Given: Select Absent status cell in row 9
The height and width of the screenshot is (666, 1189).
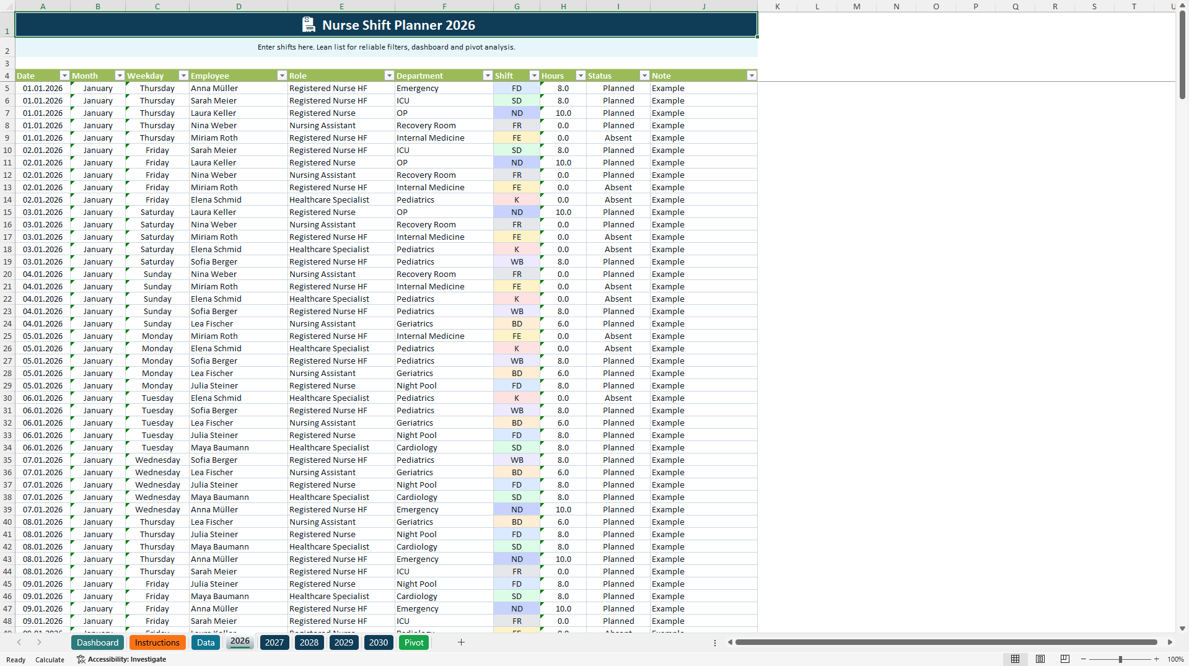Looking at the screenshot, I should point(618,138).
